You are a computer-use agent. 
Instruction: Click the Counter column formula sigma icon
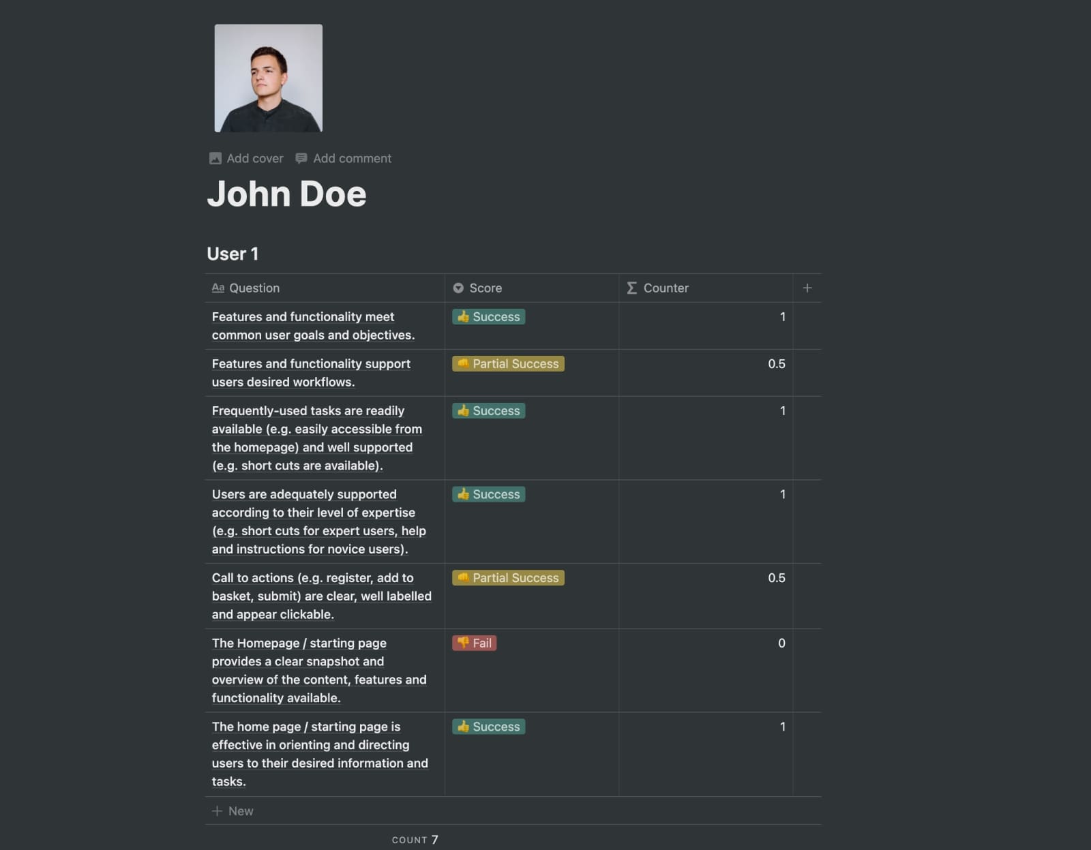click(x=632, y=288)
